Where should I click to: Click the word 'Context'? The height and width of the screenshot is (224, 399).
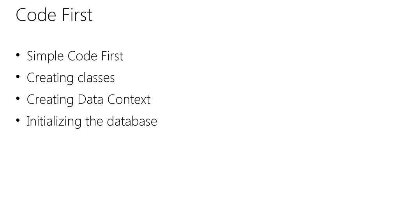(x=129, y=100)
